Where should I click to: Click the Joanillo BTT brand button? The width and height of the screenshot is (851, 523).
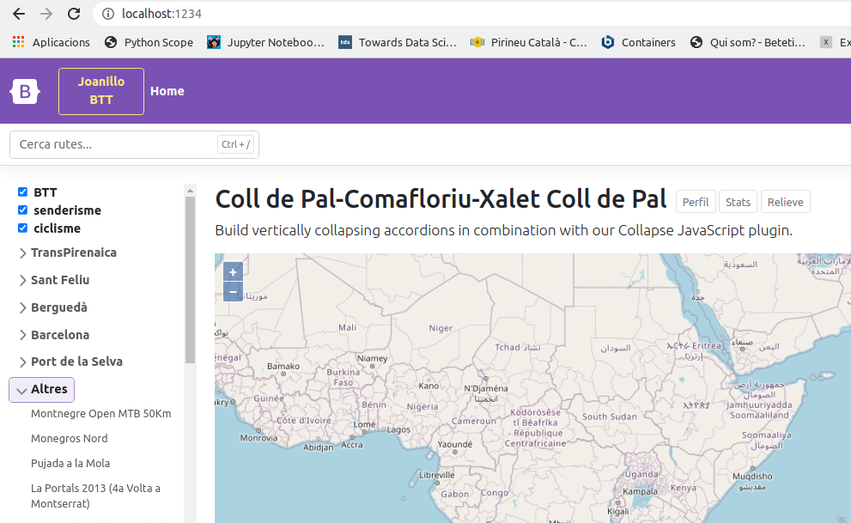[101, 91]
